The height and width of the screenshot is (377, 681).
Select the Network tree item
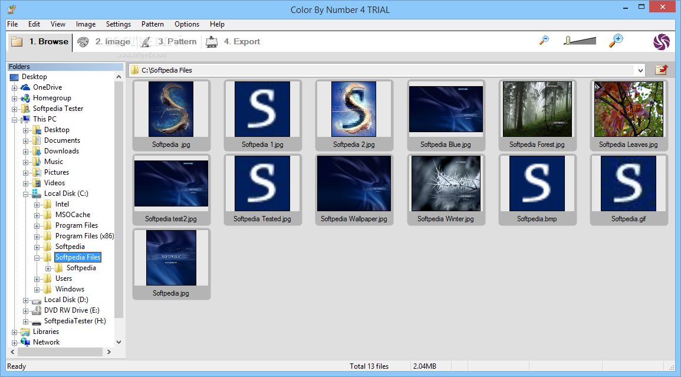46,342
